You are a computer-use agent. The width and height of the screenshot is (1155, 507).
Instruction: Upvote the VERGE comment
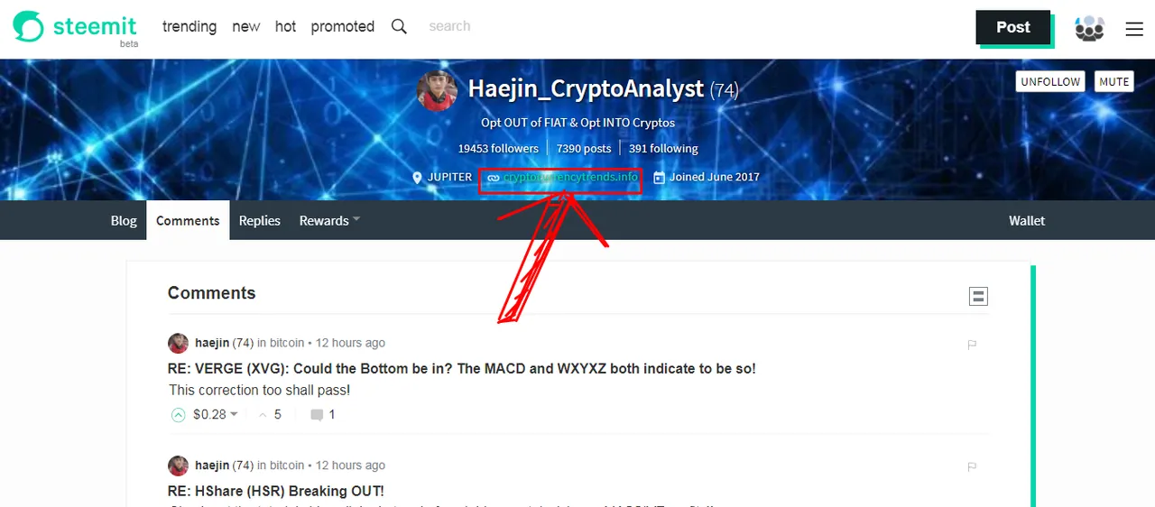click(178, 415)
